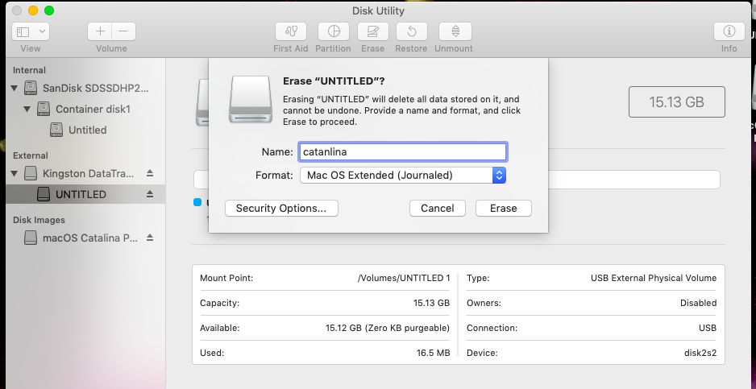The image size is (756, 389).
Task: Collapse the SanDisk drive tree
Action: (15, 88)
